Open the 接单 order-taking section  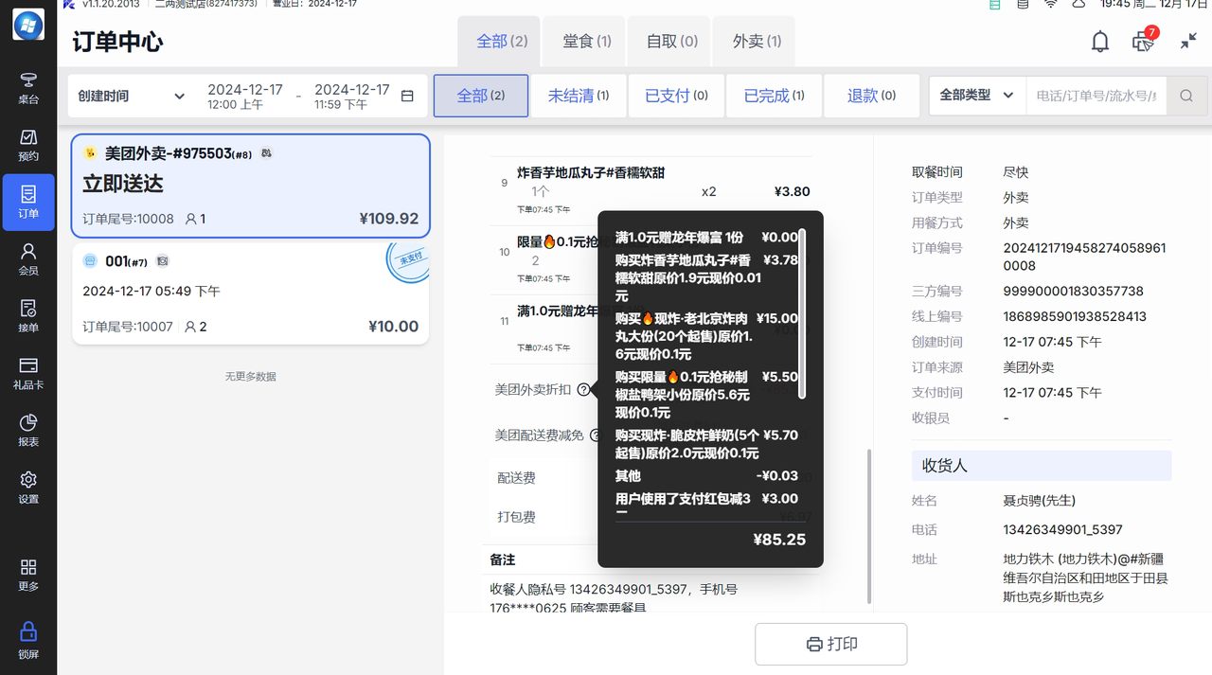tap(28, 315)
